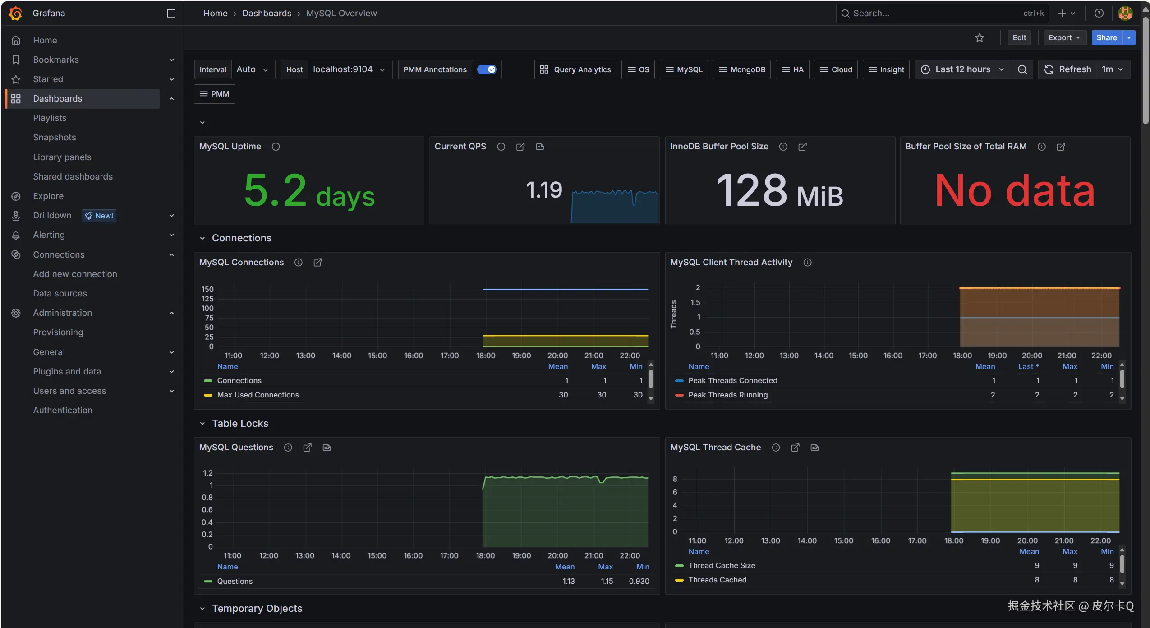
Task: Open the Last 12 hours time picker
Action: (x=962, y=69)
